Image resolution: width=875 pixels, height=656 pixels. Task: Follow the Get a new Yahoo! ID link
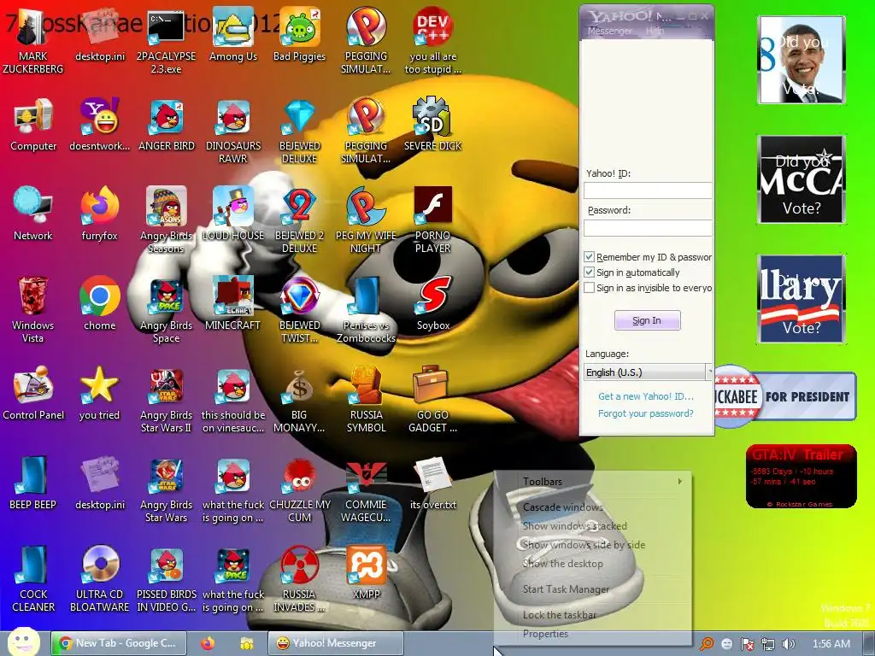(x=646, y=396)
